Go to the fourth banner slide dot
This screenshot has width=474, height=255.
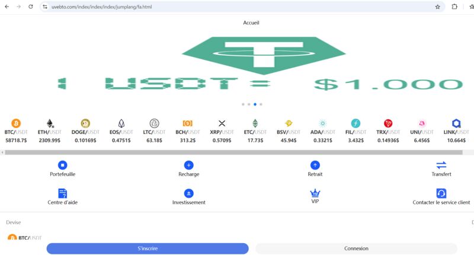tap(261, 104)
